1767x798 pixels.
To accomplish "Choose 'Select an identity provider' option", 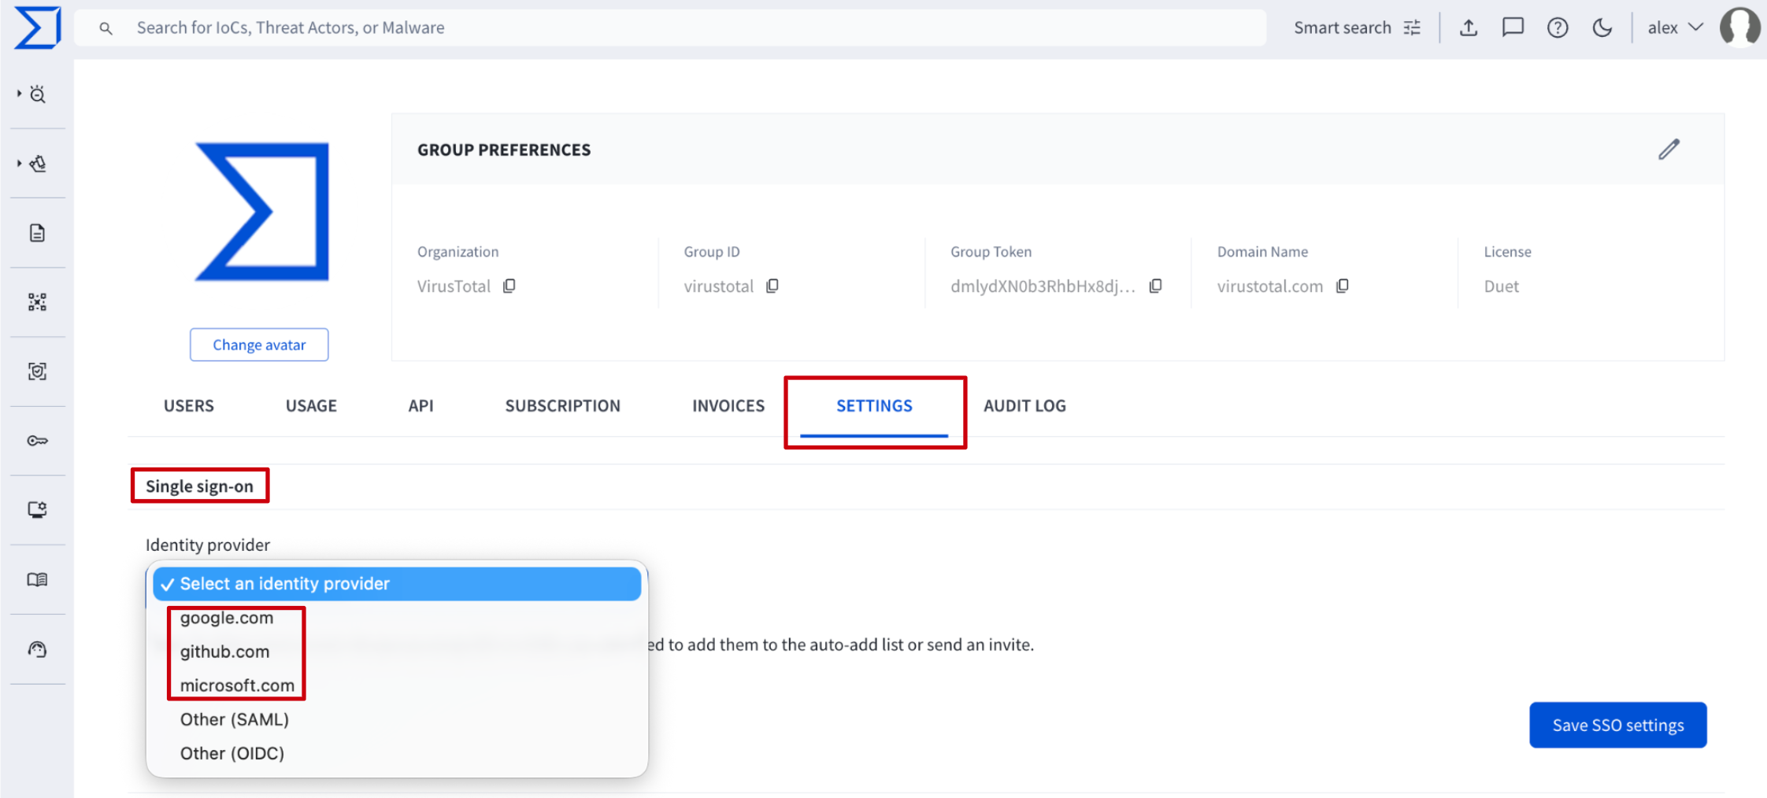I will [x=397, y=584].
